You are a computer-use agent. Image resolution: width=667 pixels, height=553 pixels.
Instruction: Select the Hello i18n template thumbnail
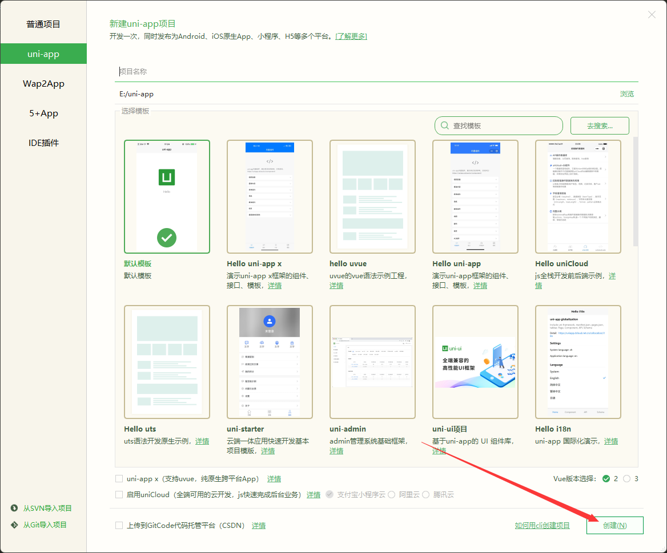pos(578,362)
